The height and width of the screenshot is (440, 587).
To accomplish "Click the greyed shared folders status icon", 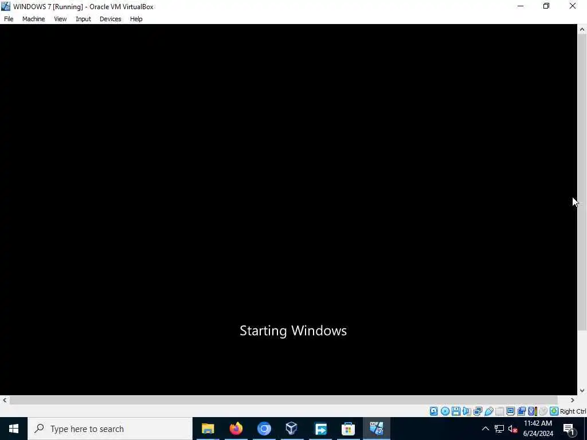I will (499, 411).
